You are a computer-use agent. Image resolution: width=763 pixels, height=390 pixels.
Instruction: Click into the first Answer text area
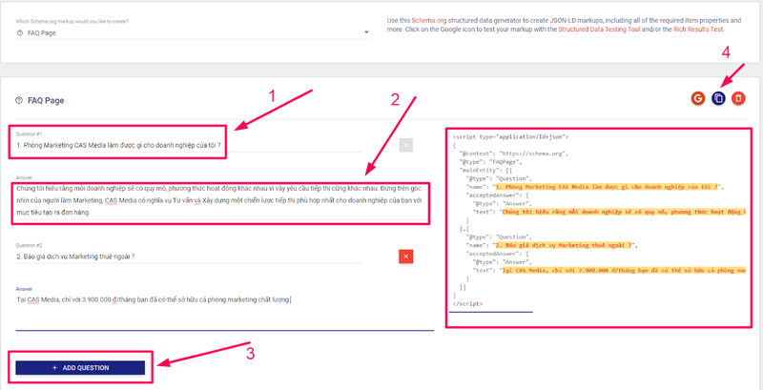[x=223, y=200]
